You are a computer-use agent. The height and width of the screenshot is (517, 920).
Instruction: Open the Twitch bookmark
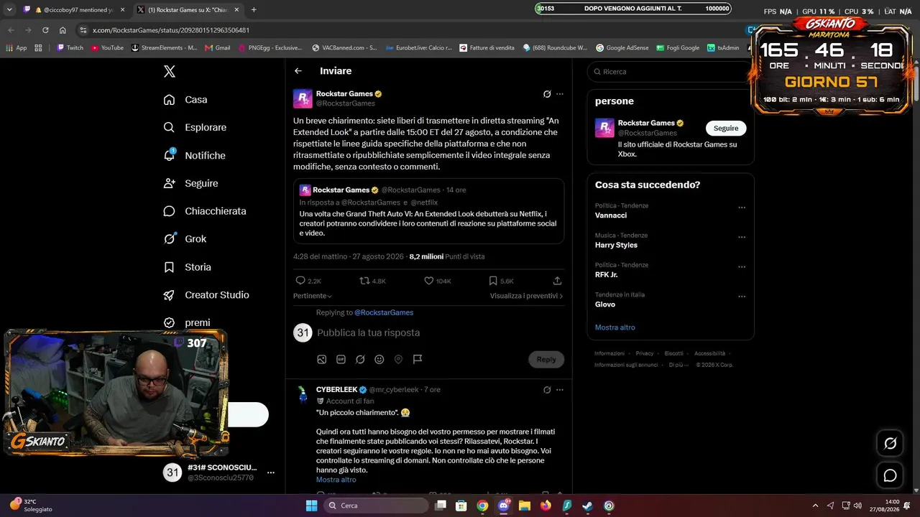70,48
